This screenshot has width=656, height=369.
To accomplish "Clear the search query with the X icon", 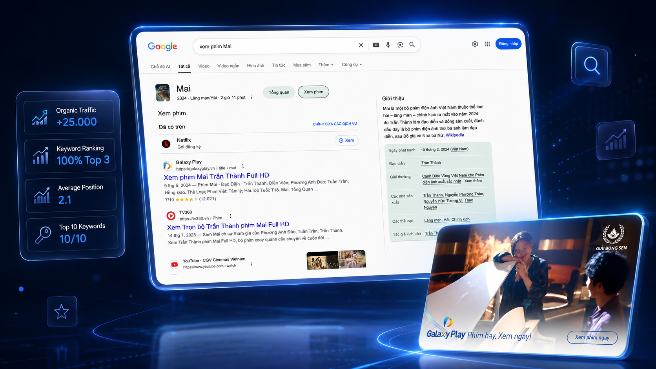I will click(361, 45).
